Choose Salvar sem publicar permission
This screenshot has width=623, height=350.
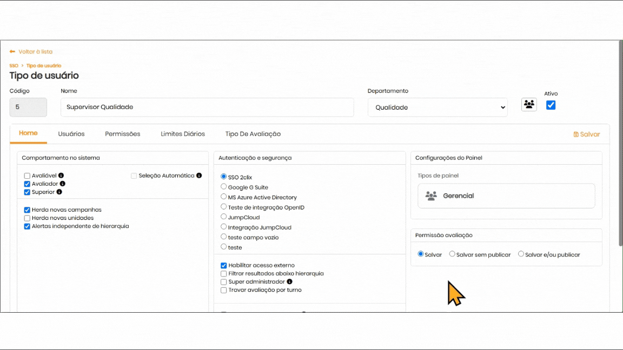452,254
